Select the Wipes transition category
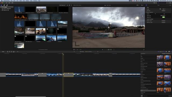The image size is (172, 97). point(148,91)
